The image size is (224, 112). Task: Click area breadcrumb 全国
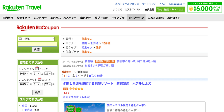coord(84,43)
